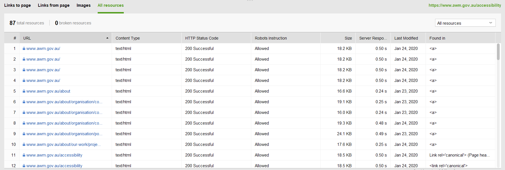Click the lock icon in row 9
The height and width of the screenshot is (170, 505).
pyautogui.click(x=24, y=134)
